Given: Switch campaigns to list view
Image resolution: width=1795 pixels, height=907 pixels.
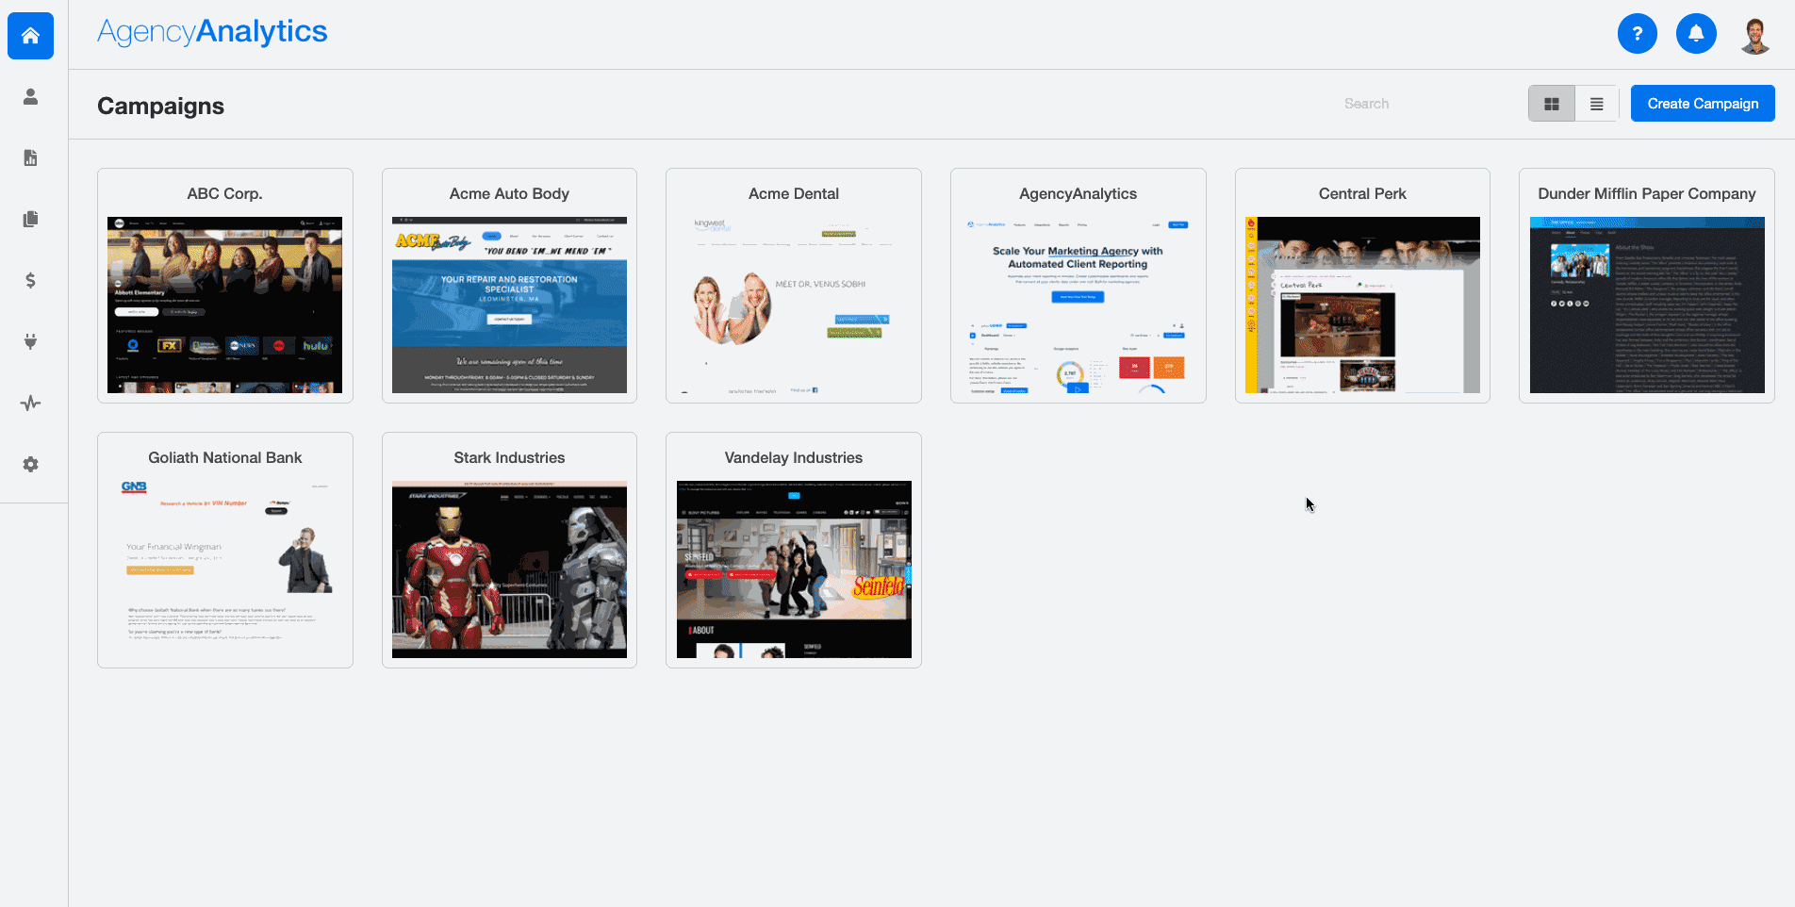Looking at the screenshot, I should pos(1596,103).
